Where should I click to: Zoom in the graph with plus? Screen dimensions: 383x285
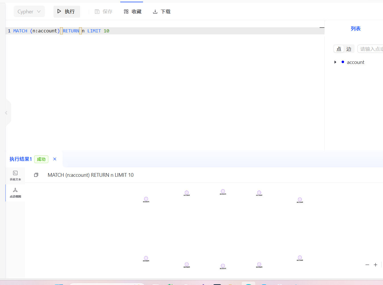pos(375,265)
